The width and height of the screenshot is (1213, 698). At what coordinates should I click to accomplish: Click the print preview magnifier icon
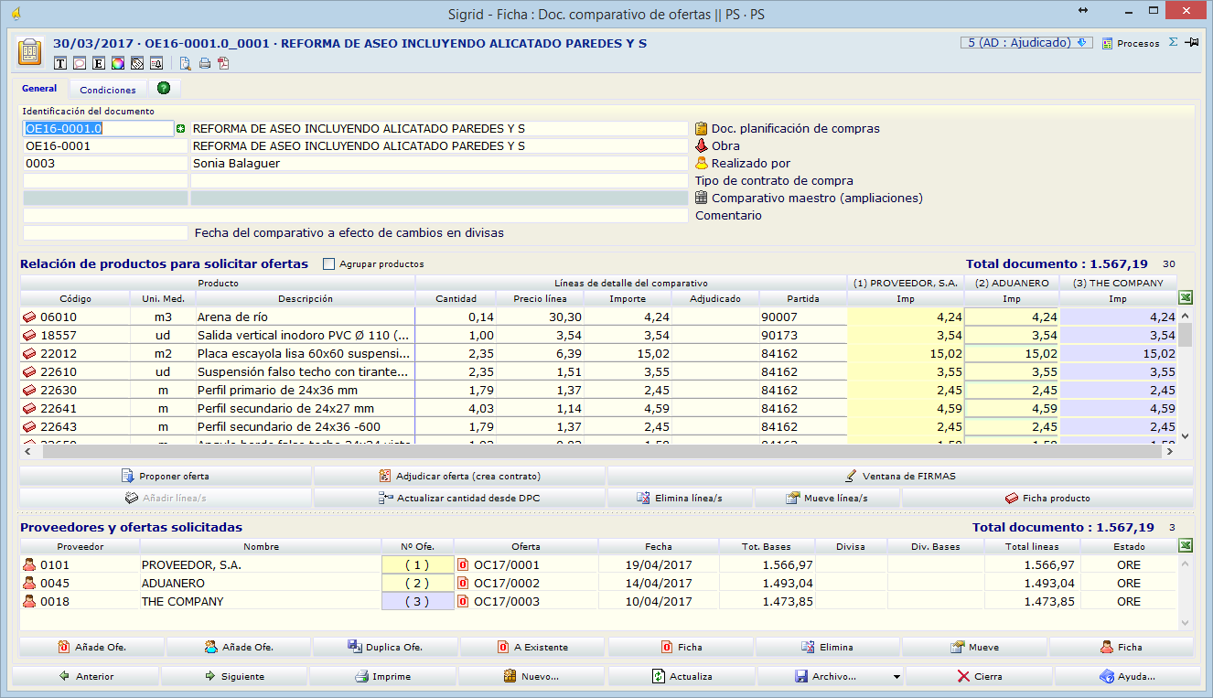coord(186,63)
